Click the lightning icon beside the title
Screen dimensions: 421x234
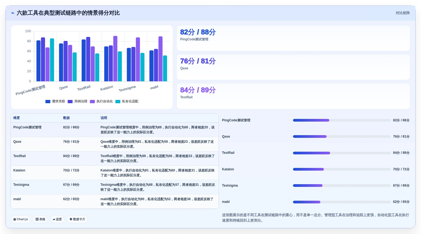coord(12,13)
